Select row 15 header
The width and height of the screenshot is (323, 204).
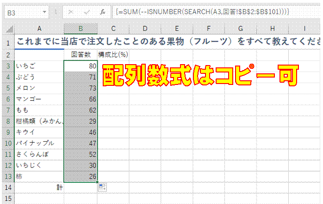pyautogui.click(x=8, y=198)
